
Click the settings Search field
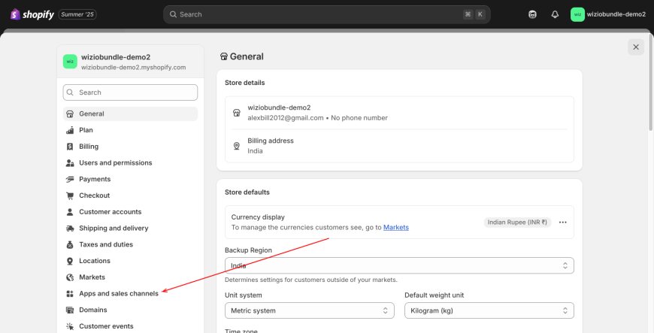[130, 92]
